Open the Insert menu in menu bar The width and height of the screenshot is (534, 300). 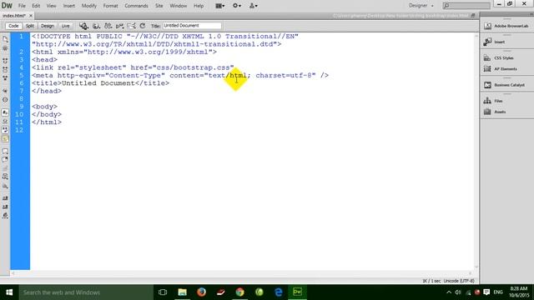point(68,6)
